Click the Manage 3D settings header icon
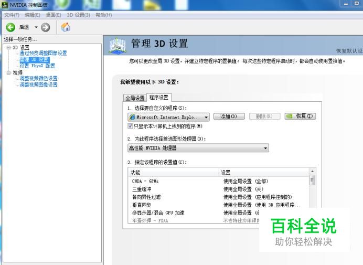This screenshot has width=363, height=265. pos(118,46)
